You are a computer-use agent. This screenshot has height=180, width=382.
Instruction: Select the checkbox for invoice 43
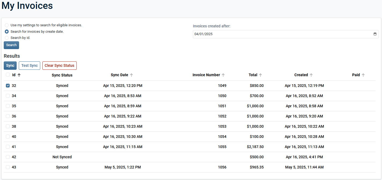click(x=8, y=167)
